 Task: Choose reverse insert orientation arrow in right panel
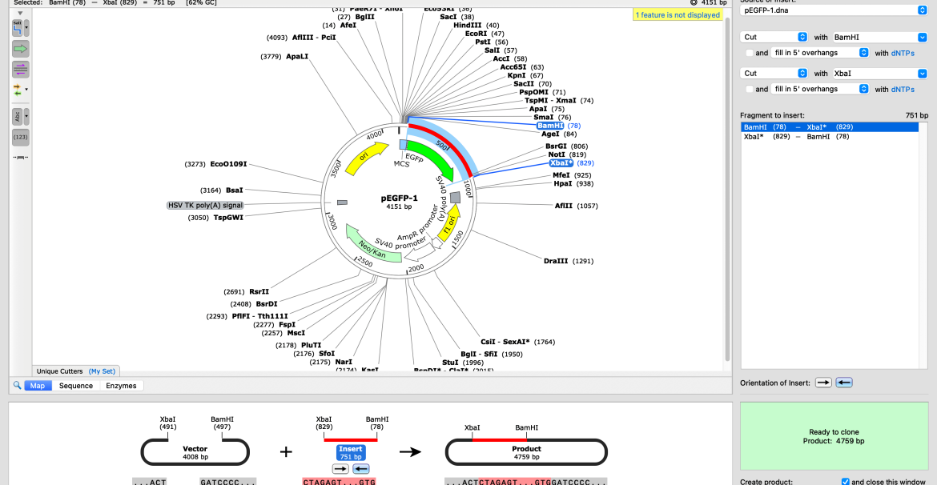[x=844, y=383]
